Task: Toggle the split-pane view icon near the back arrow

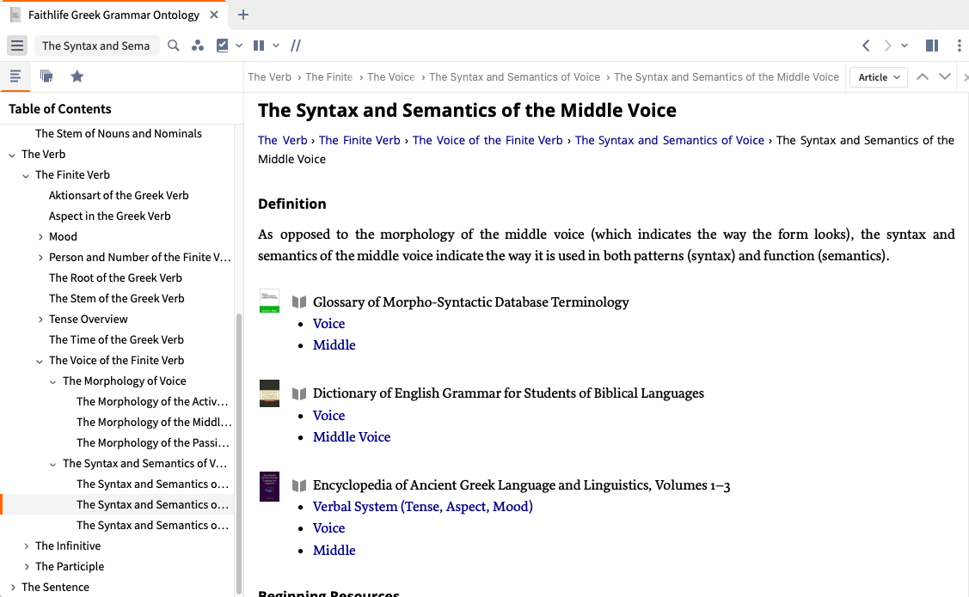Action: tap(932, 45)
